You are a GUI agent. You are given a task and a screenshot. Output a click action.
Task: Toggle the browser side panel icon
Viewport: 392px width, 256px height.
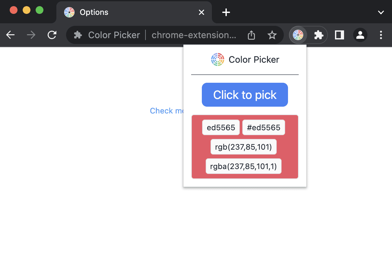coord(339,35)
